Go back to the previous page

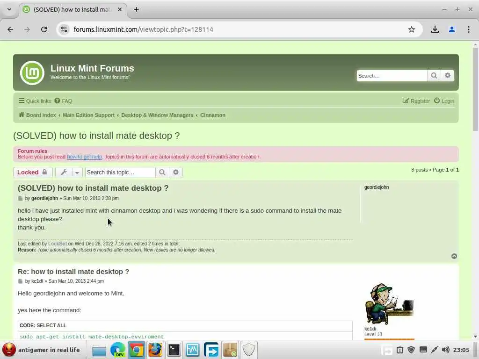coord(10,29)
